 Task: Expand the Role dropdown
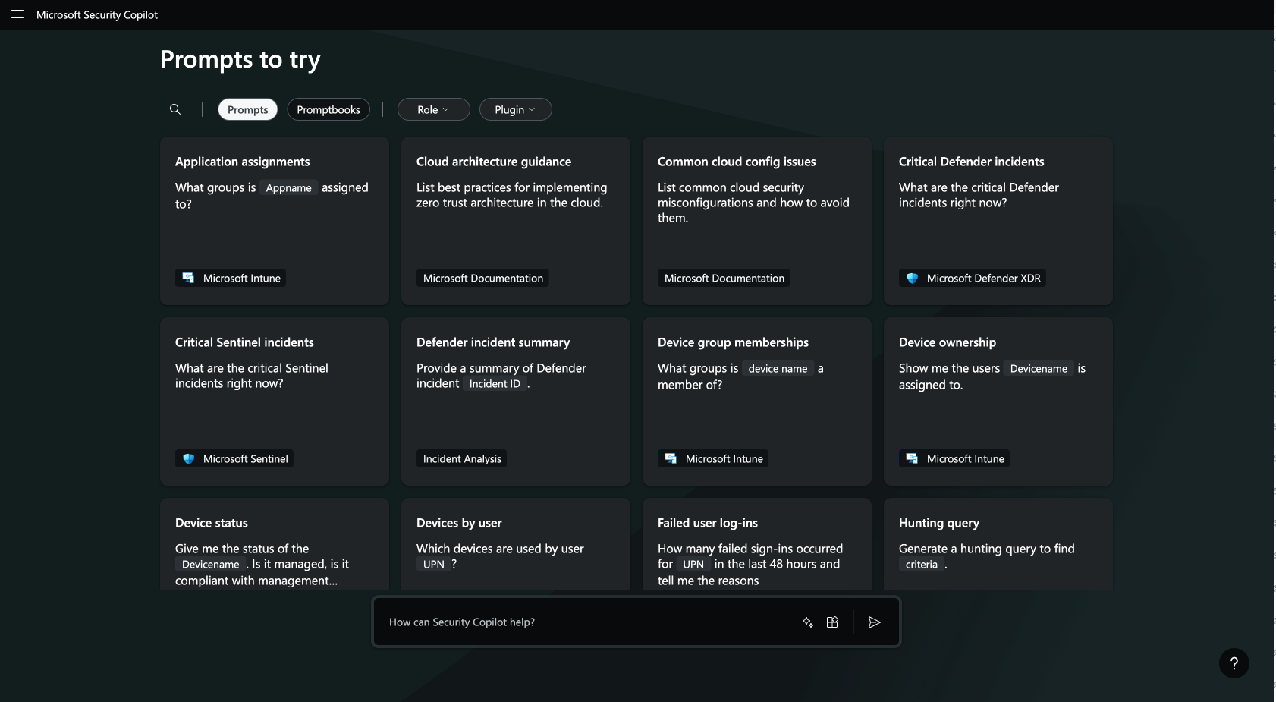(x=433, y=110)
